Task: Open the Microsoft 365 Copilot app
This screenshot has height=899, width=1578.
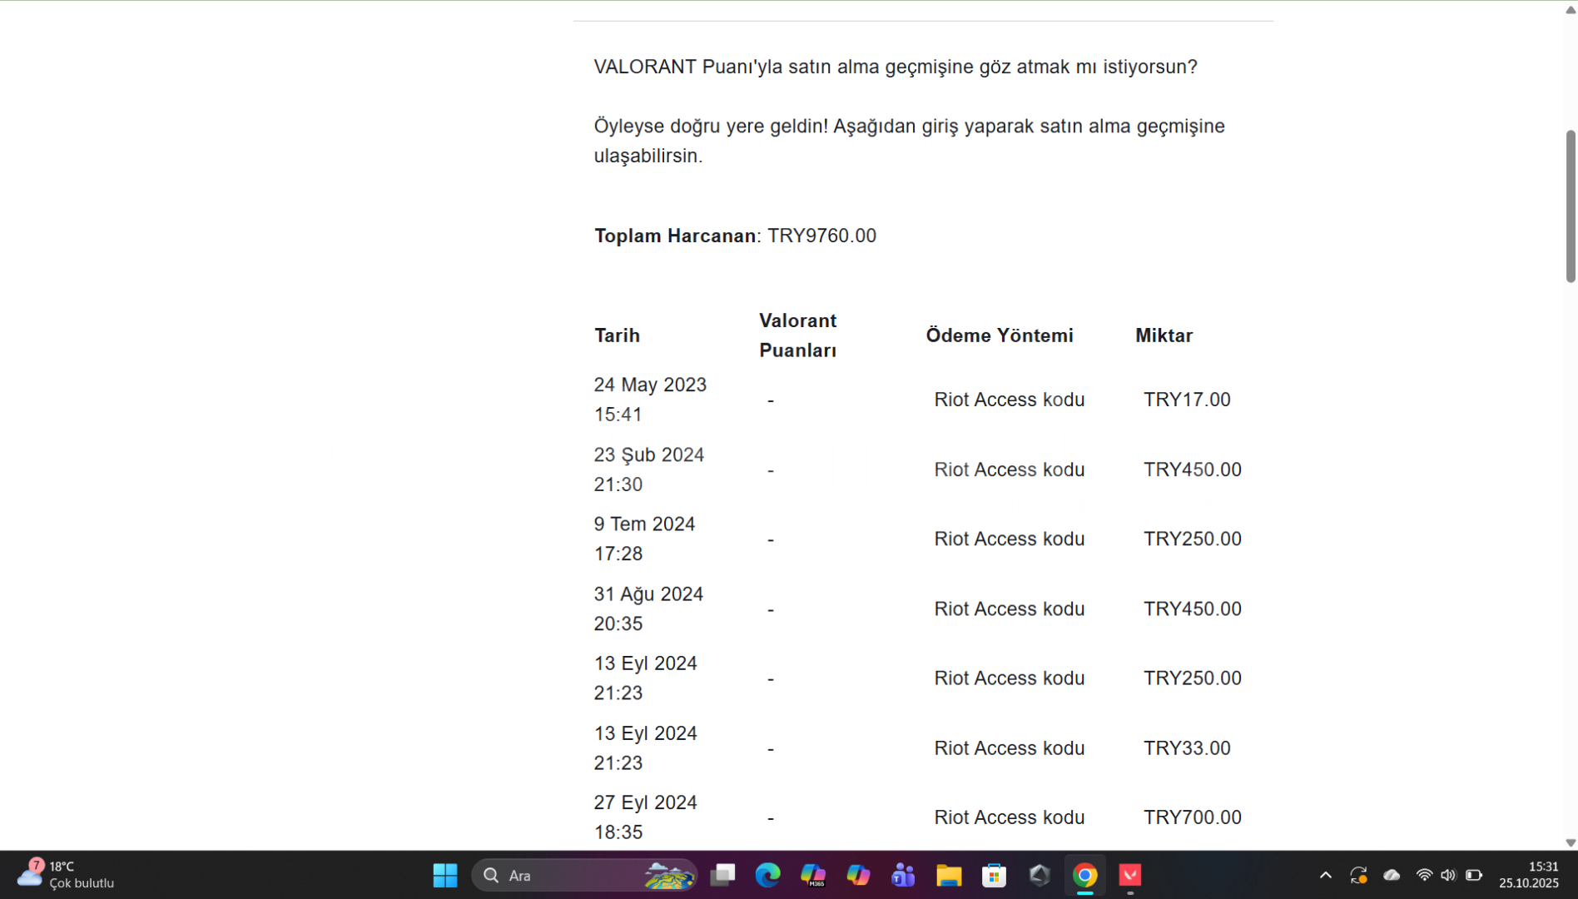Action: tap(812, 875)
